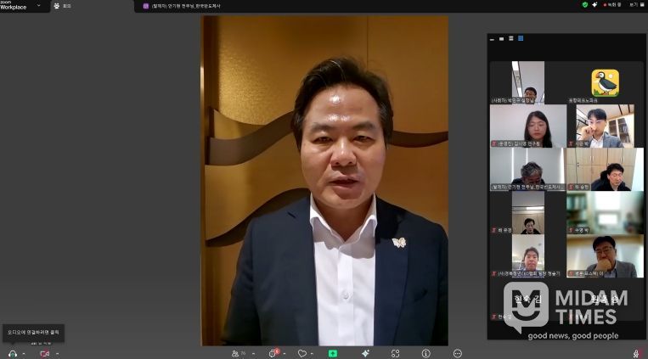The width and height of the screenshot is (648, 359).
Task: Select the blurred office background thumbnail
Action: [605, 213]
